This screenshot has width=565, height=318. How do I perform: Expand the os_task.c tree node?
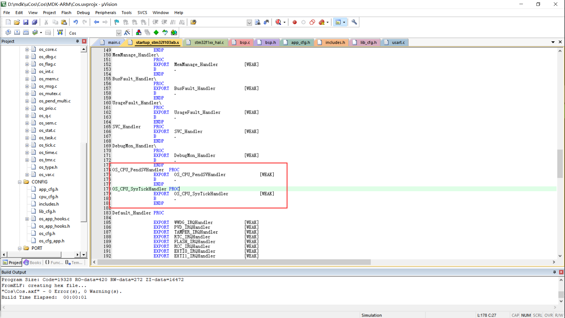click(27, 138)
